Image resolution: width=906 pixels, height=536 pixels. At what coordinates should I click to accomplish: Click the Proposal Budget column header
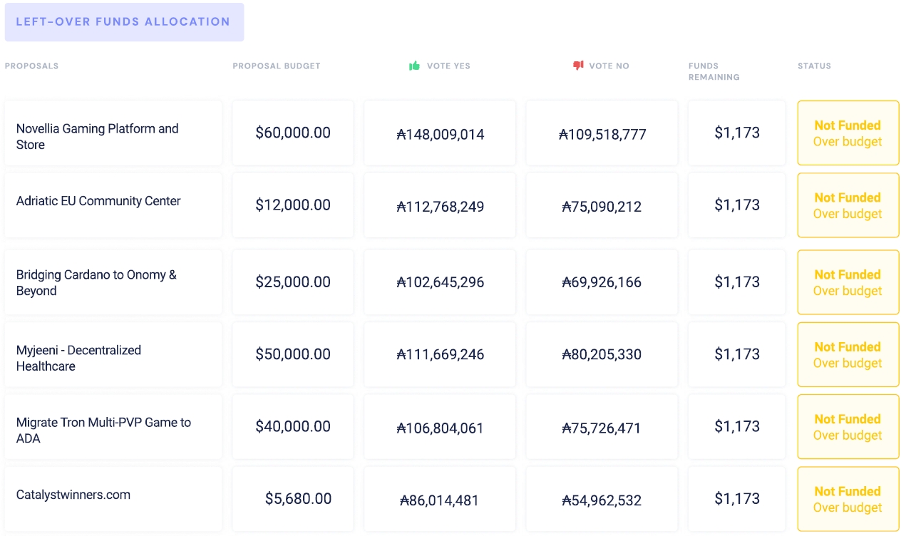click(x=277, y=66)
